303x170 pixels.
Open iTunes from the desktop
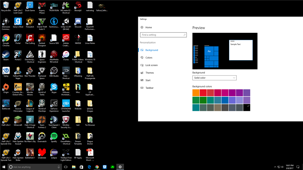tap(66, 56)
